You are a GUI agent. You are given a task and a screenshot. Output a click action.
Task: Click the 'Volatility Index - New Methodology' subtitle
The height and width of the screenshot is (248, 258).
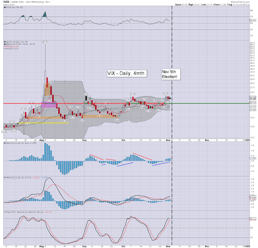(27, 2)
